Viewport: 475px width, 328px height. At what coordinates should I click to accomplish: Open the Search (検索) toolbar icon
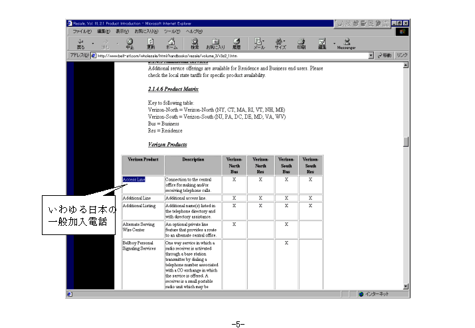(x=195, y=44)
